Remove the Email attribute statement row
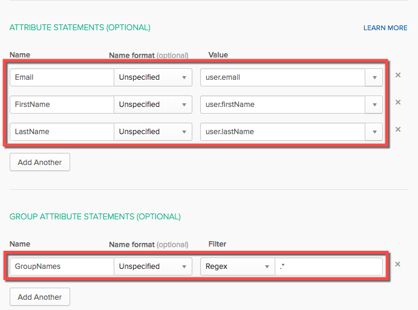418x310 pixels. (398, 76)
